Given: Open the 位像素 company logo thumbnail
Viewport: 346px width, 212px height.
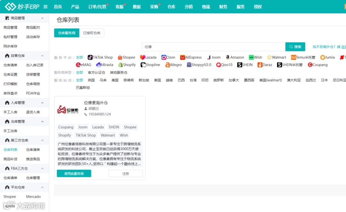Looking at the screenshot, I should point(68,110).
